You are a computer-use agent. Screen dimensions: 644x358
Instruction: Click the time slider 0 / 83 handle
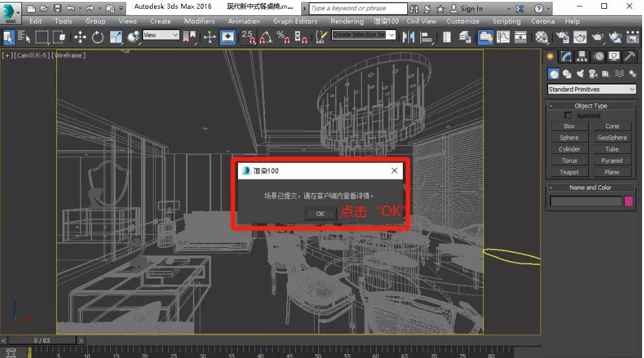click(x=43, y=340)
